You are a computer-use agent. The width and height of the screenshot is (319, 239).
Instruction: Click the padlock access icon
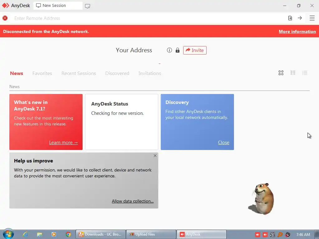pyautogui.click(x=178, y=50)
